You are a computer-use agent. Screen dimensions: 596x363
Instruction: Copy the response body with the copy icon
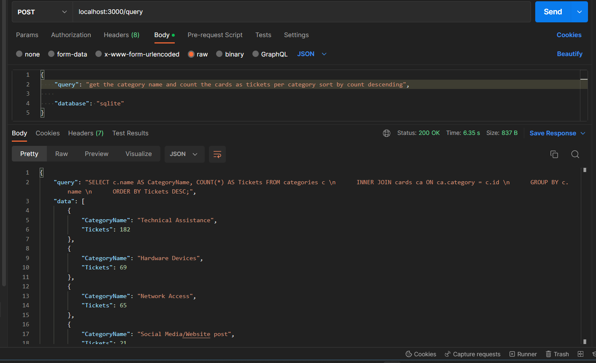(554, 154)
